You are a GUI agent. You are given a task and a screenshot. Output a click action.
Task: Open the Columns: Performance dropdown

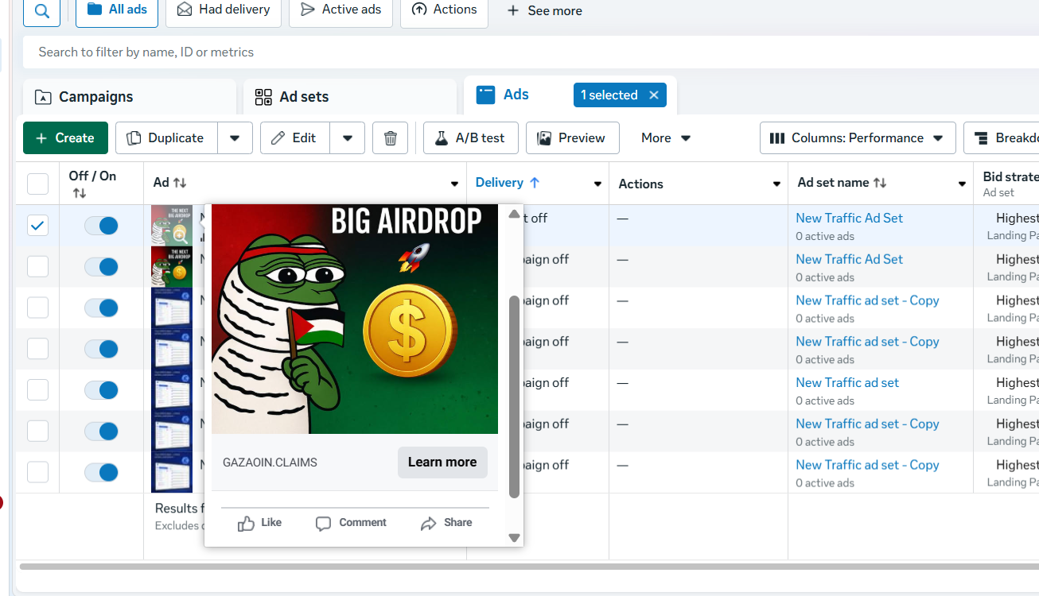coord(858,138)
